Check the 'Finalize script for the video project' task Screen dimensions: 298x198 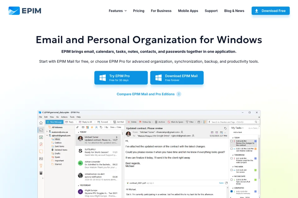tap(232, 158)
